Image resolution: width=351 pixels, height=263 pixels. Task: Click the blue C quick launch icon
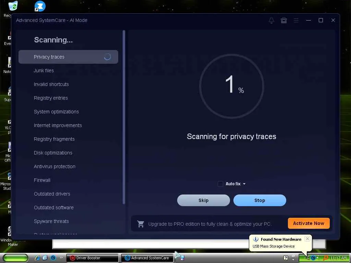(53, 258)
